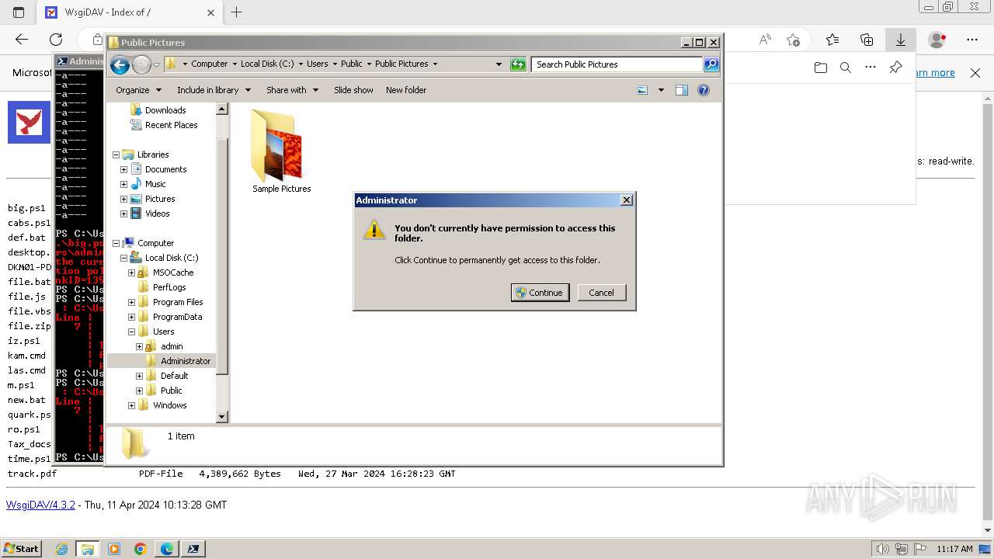Click the Explorer refresh button
The width and height of the screenshot is (994, 559).
pos(518,64)
